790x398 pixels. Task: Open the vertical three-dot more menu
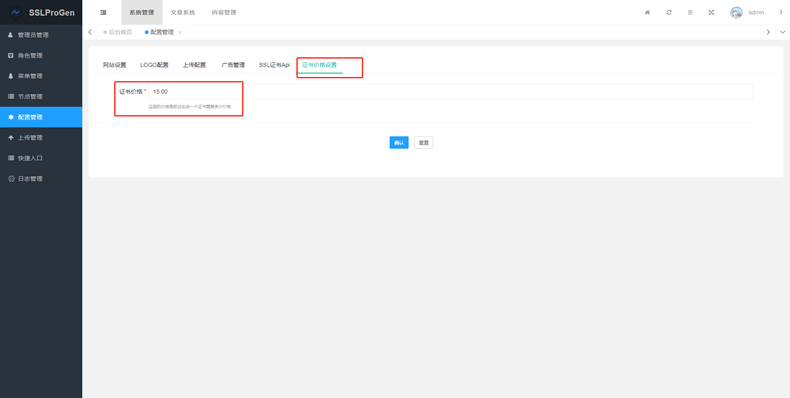(781, 12)
